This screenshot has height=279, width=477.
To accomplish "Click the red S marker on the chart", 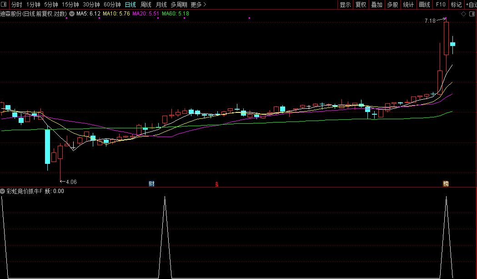I will (x=216, y=184).
